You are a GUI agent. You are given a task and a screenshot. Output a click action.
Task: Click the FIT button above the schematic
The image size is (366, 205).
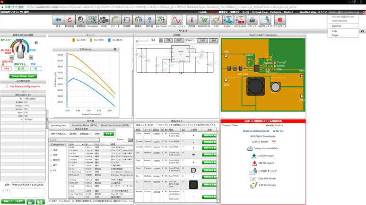168,41
